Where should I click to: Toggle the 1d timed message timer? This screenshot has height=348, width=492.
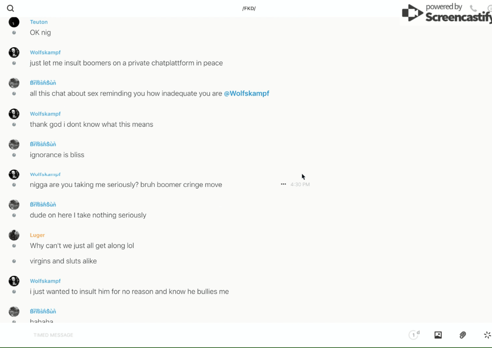point(414,335)
